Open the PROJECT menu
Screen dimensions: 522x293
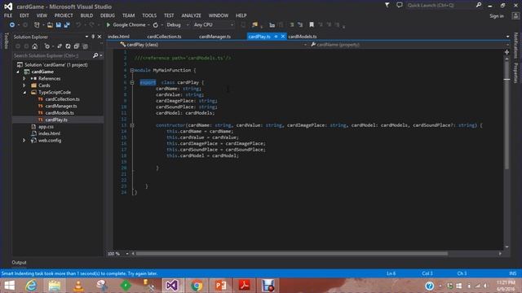(64, 15)
